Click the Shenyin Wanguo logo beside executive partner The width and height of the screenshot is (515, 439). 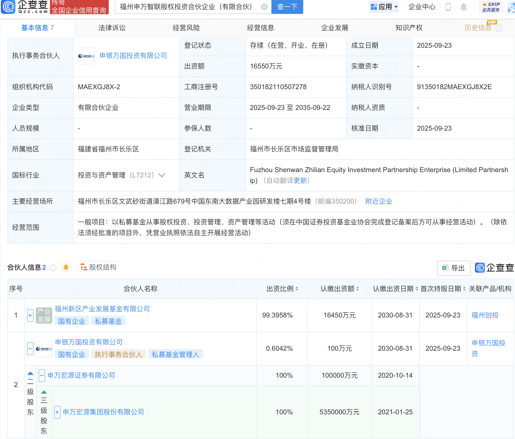tap(86, 56)
